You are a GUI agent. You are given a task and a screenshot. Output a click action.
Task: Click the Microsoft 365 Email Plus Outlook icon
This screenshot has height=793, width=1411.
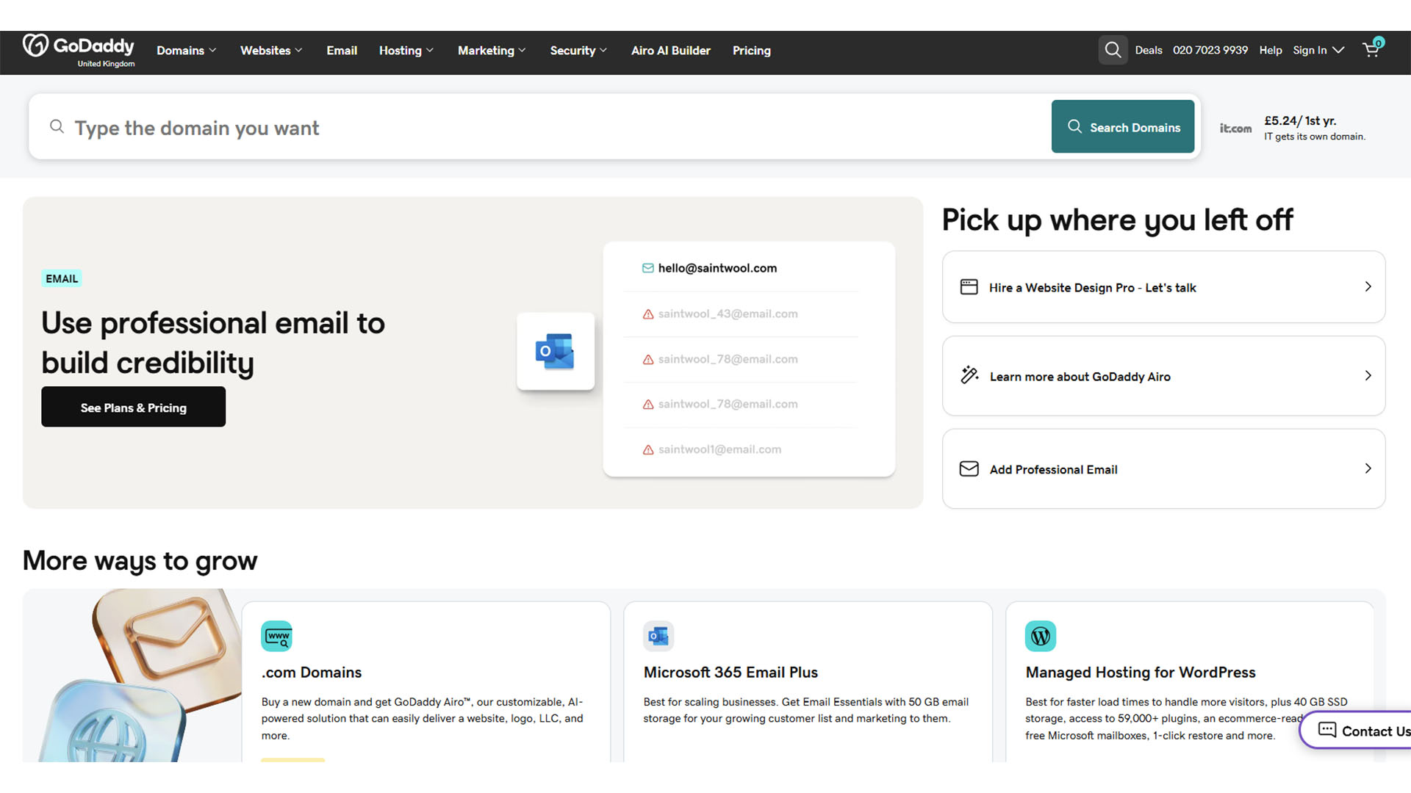658,636
